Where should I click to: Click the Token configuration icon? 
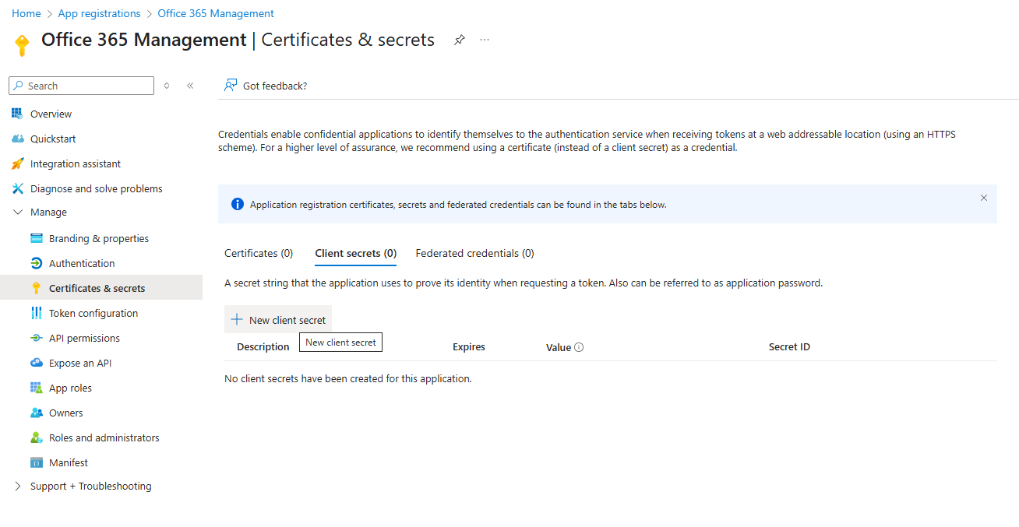tap(36, 313)
